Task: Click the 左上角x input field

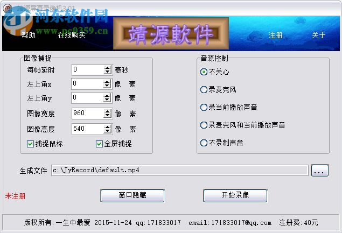Action: pos(87,84)
